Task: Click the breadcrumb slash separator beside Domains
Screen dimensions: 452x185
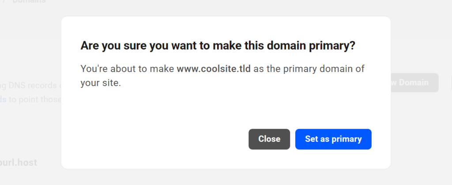Action: pyautogui.click(x=4, y=1)
